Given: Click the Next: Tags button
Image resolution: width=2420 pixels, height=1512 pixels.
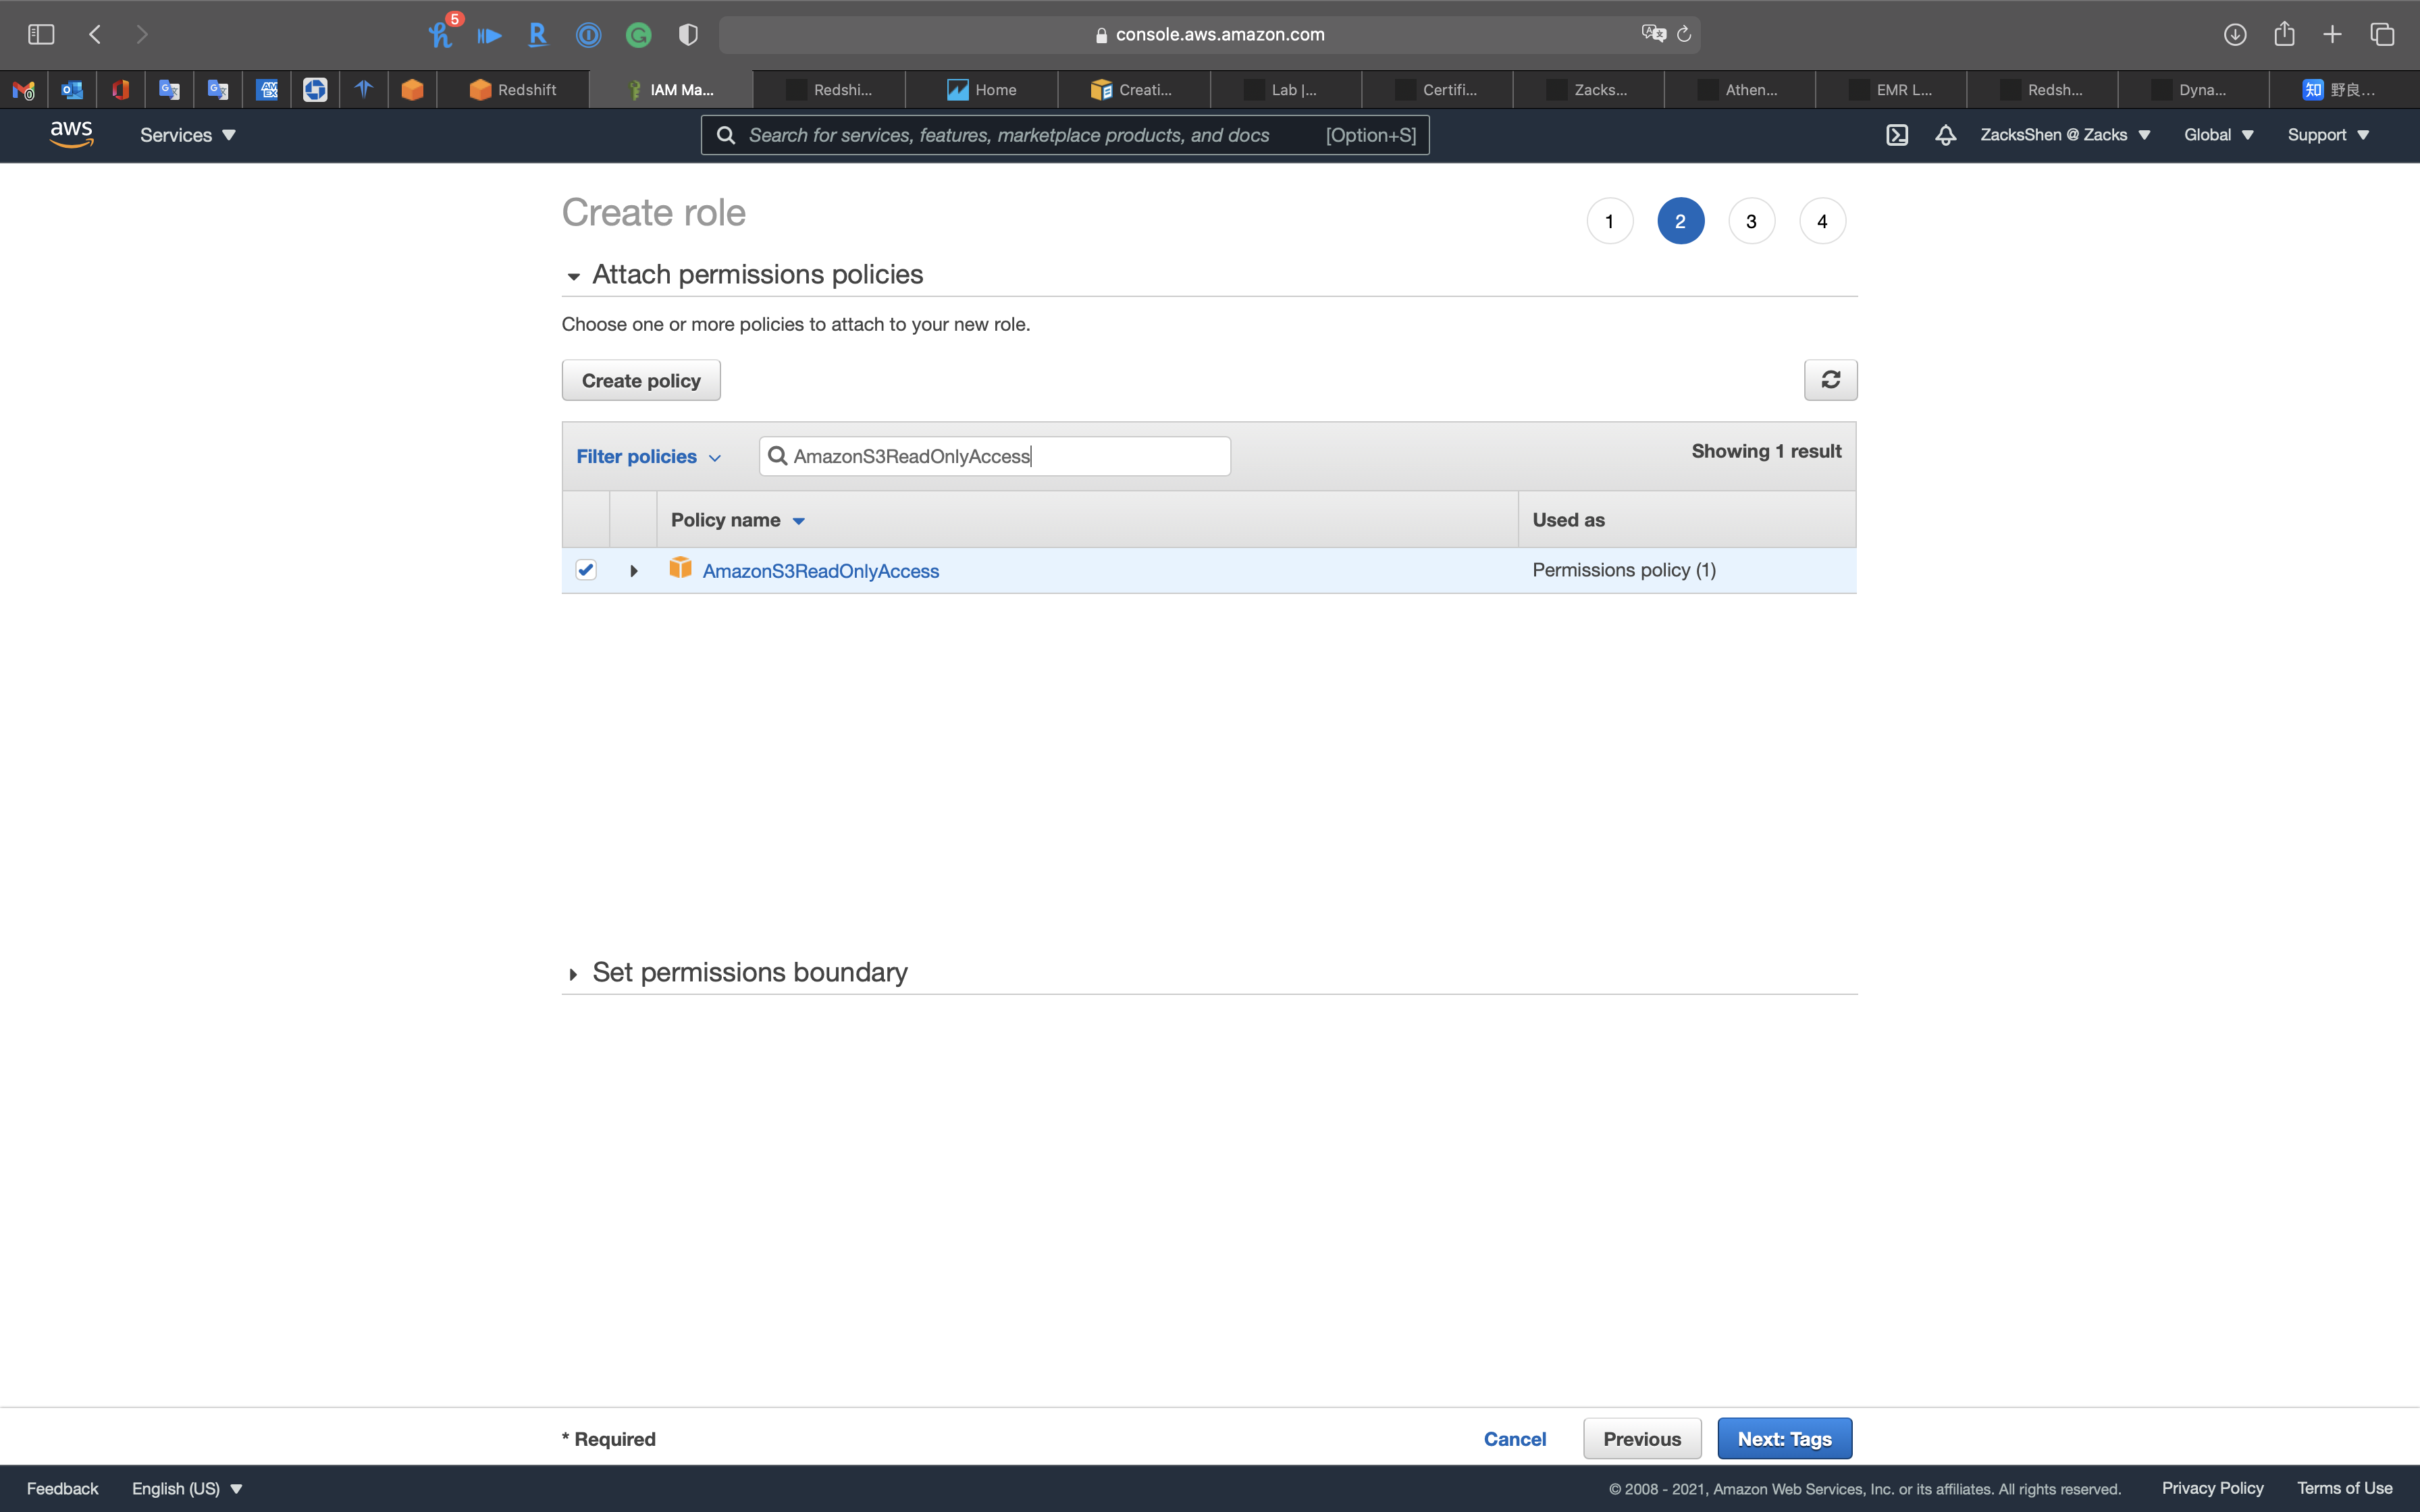Looking at the screenshot, I should point(1784,1438).
